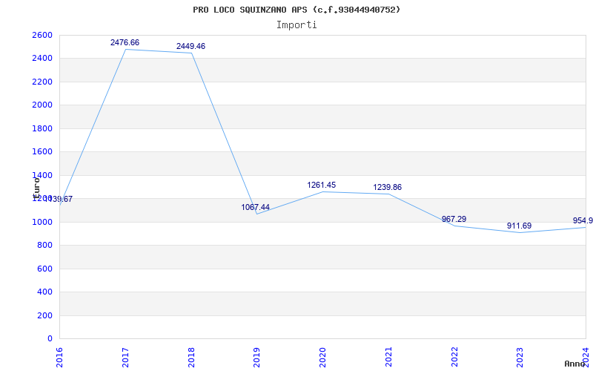The height and width of the screenshot is (371, 593).
Task: Select the data label 911.69
Action: (520, 226)
